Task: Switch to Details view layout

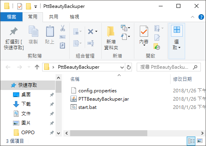Action: click(191, 141)
